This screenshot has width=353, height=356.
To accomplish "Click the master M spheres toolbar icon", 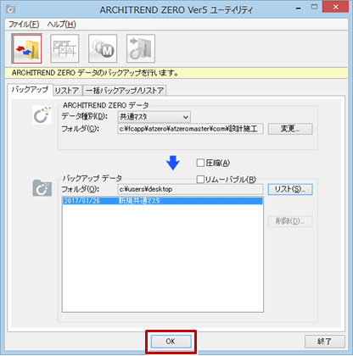I will [x=103, y=48].
